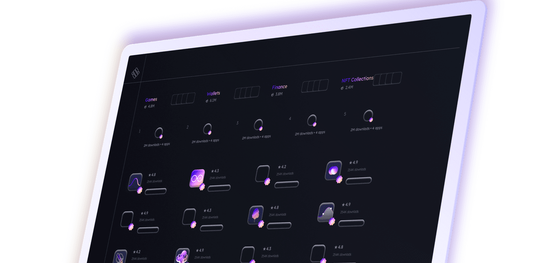Click the store logo in the top-left corner

point(135,73)
